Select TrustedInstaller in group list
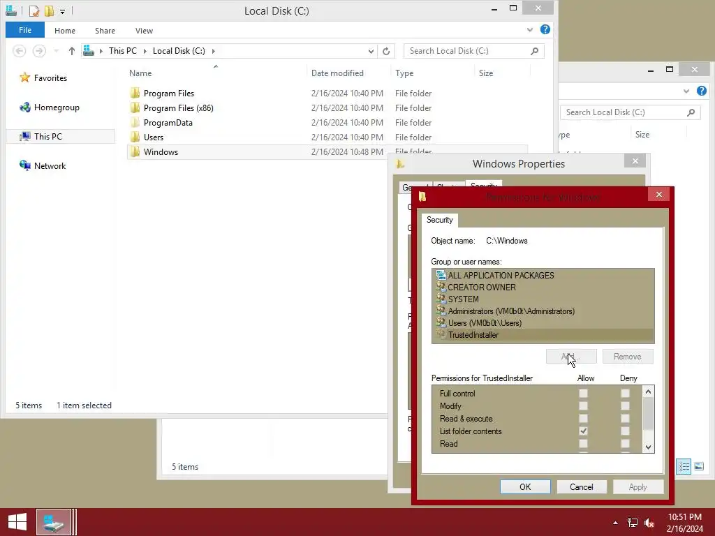Viewport: 715px width, 536px height. point(543,334)
